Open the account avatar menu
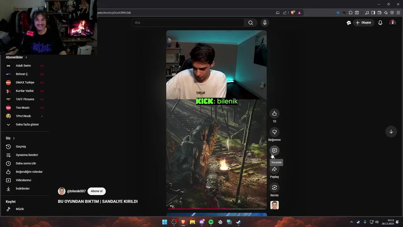 [x=392, y=23]
